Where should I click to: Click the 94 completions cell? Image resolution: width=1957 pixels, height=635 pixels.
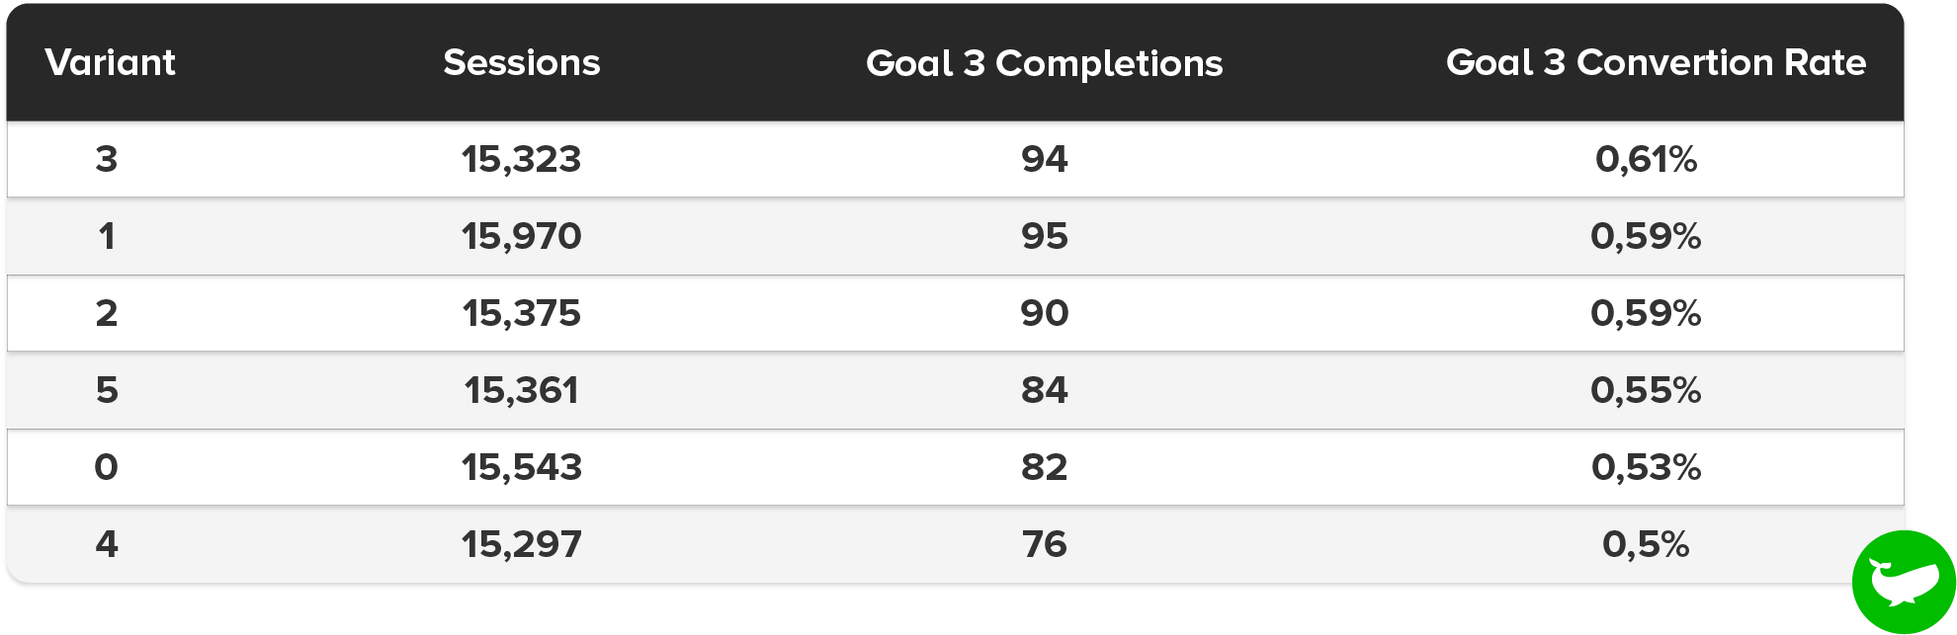point(1044,159)
